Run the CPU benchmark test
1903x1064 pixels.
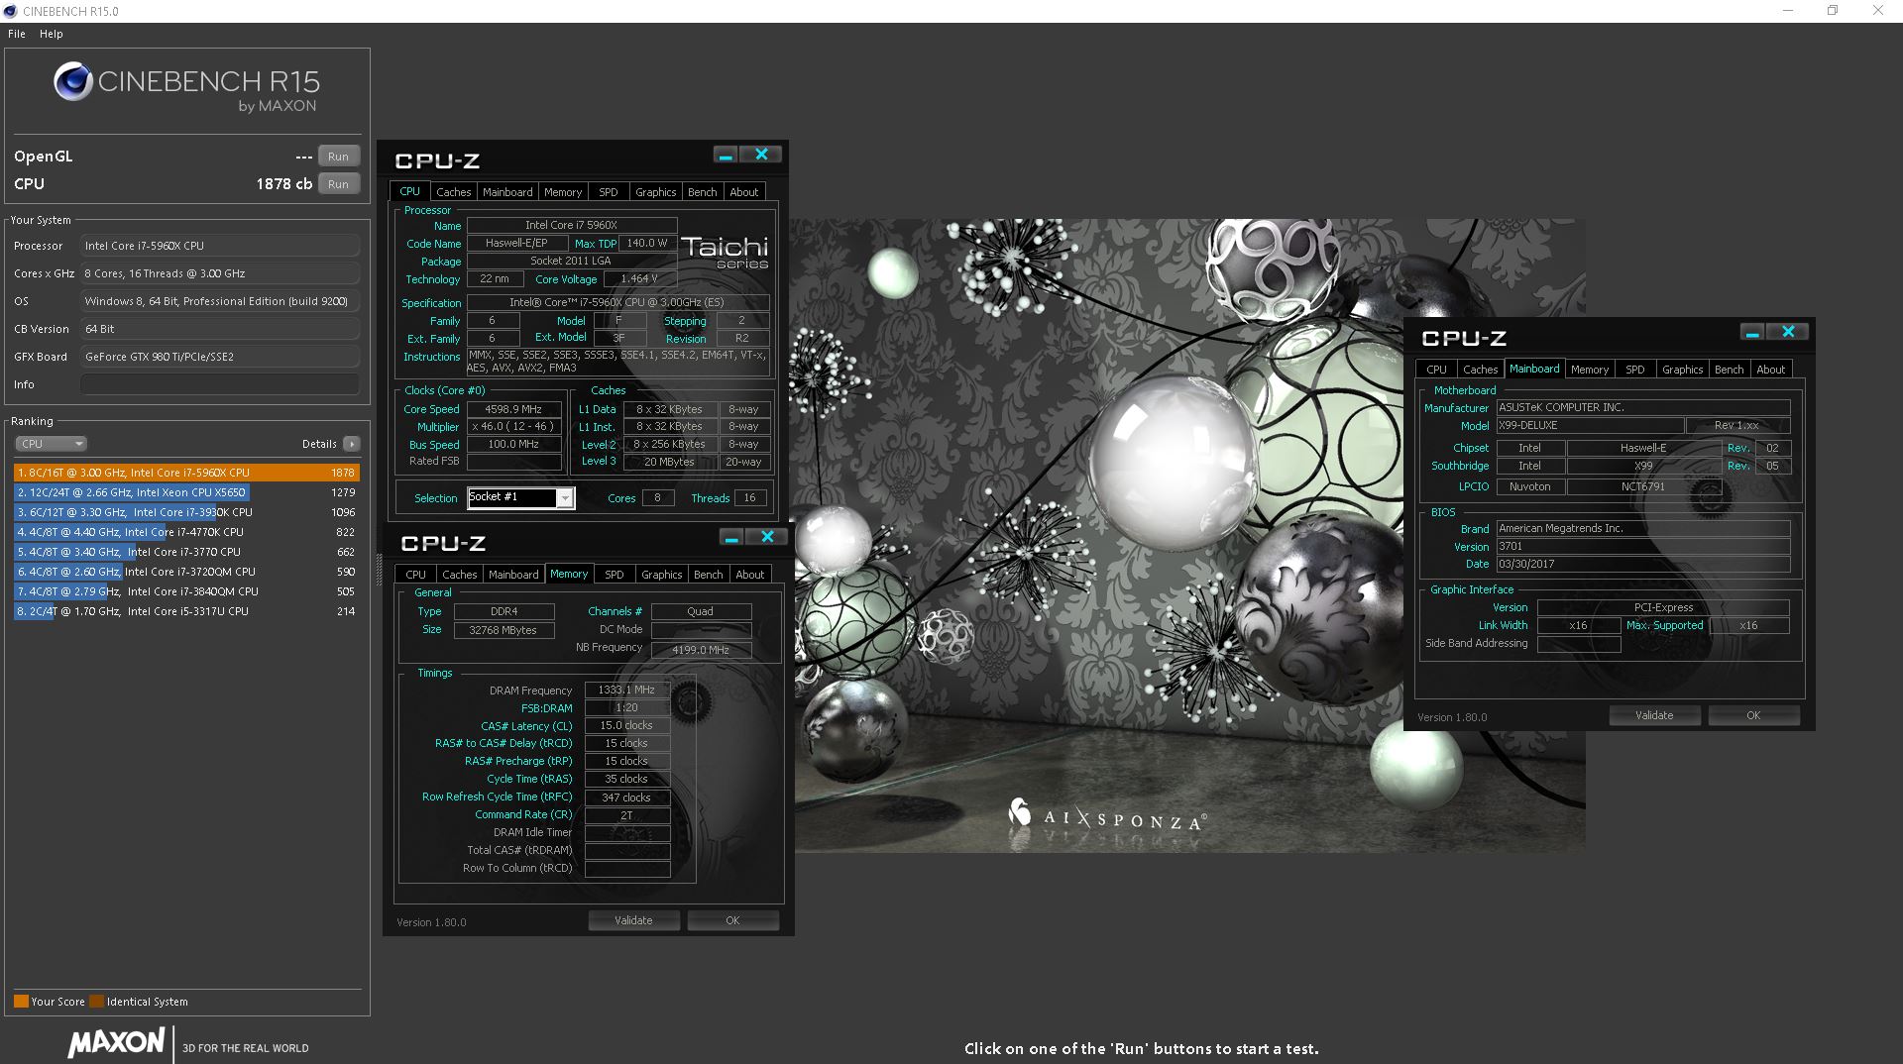(x=338, y=184)
